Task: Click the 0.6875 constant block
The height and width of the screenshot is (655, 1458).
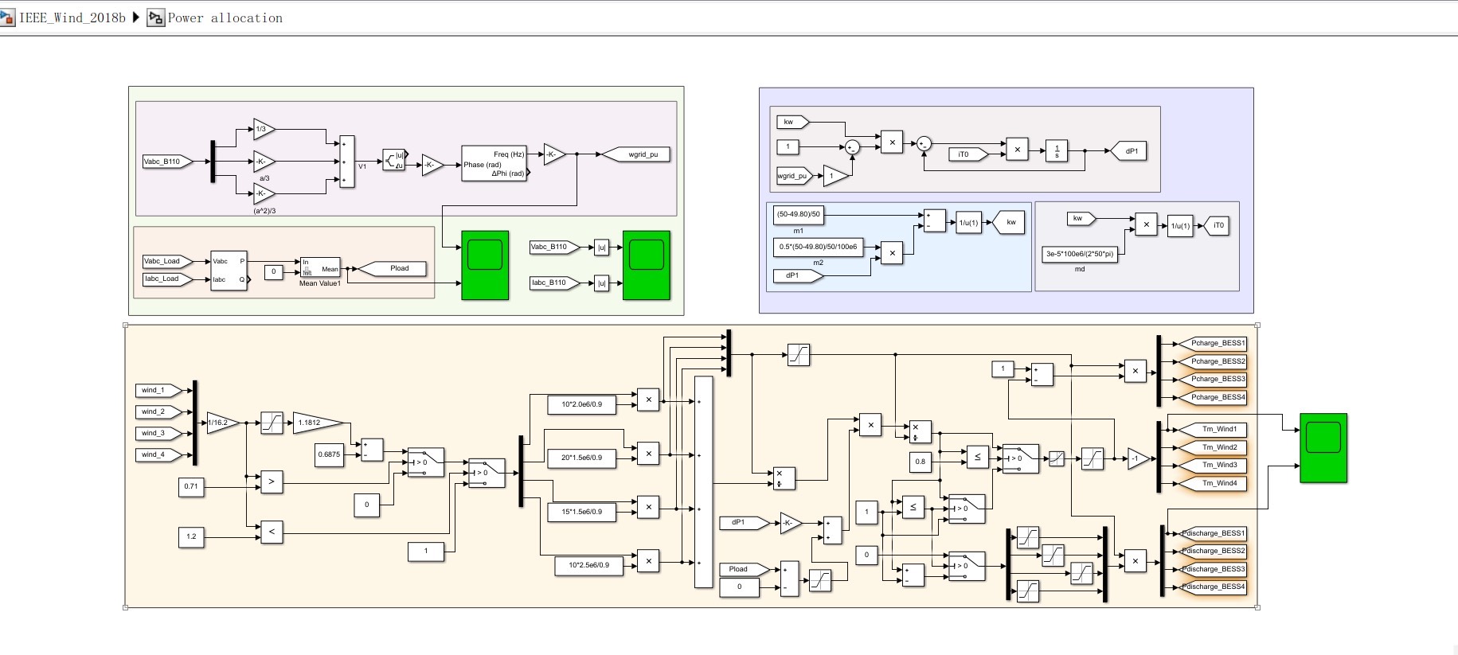Action: pyautogui.click(x=329, y=454)
